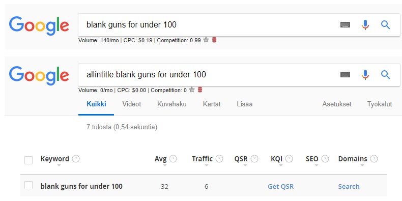Click the Get QSR link
The width and height of the screenshot is (402, 201).
tap(281, 186)
